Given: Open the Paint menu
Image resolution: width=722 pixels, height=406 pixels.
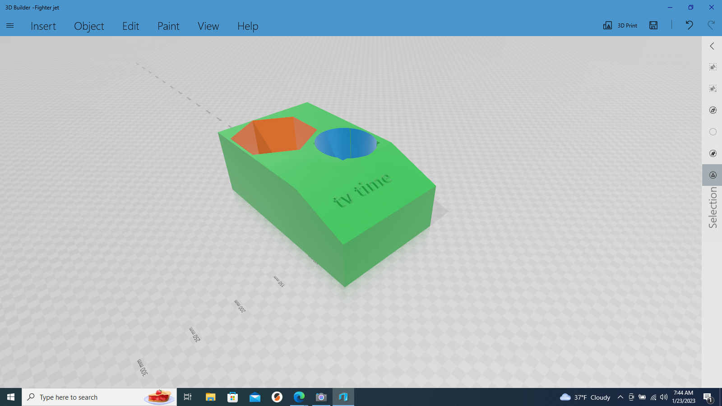Looking at the screenshot, I should [x=168, y=26].
